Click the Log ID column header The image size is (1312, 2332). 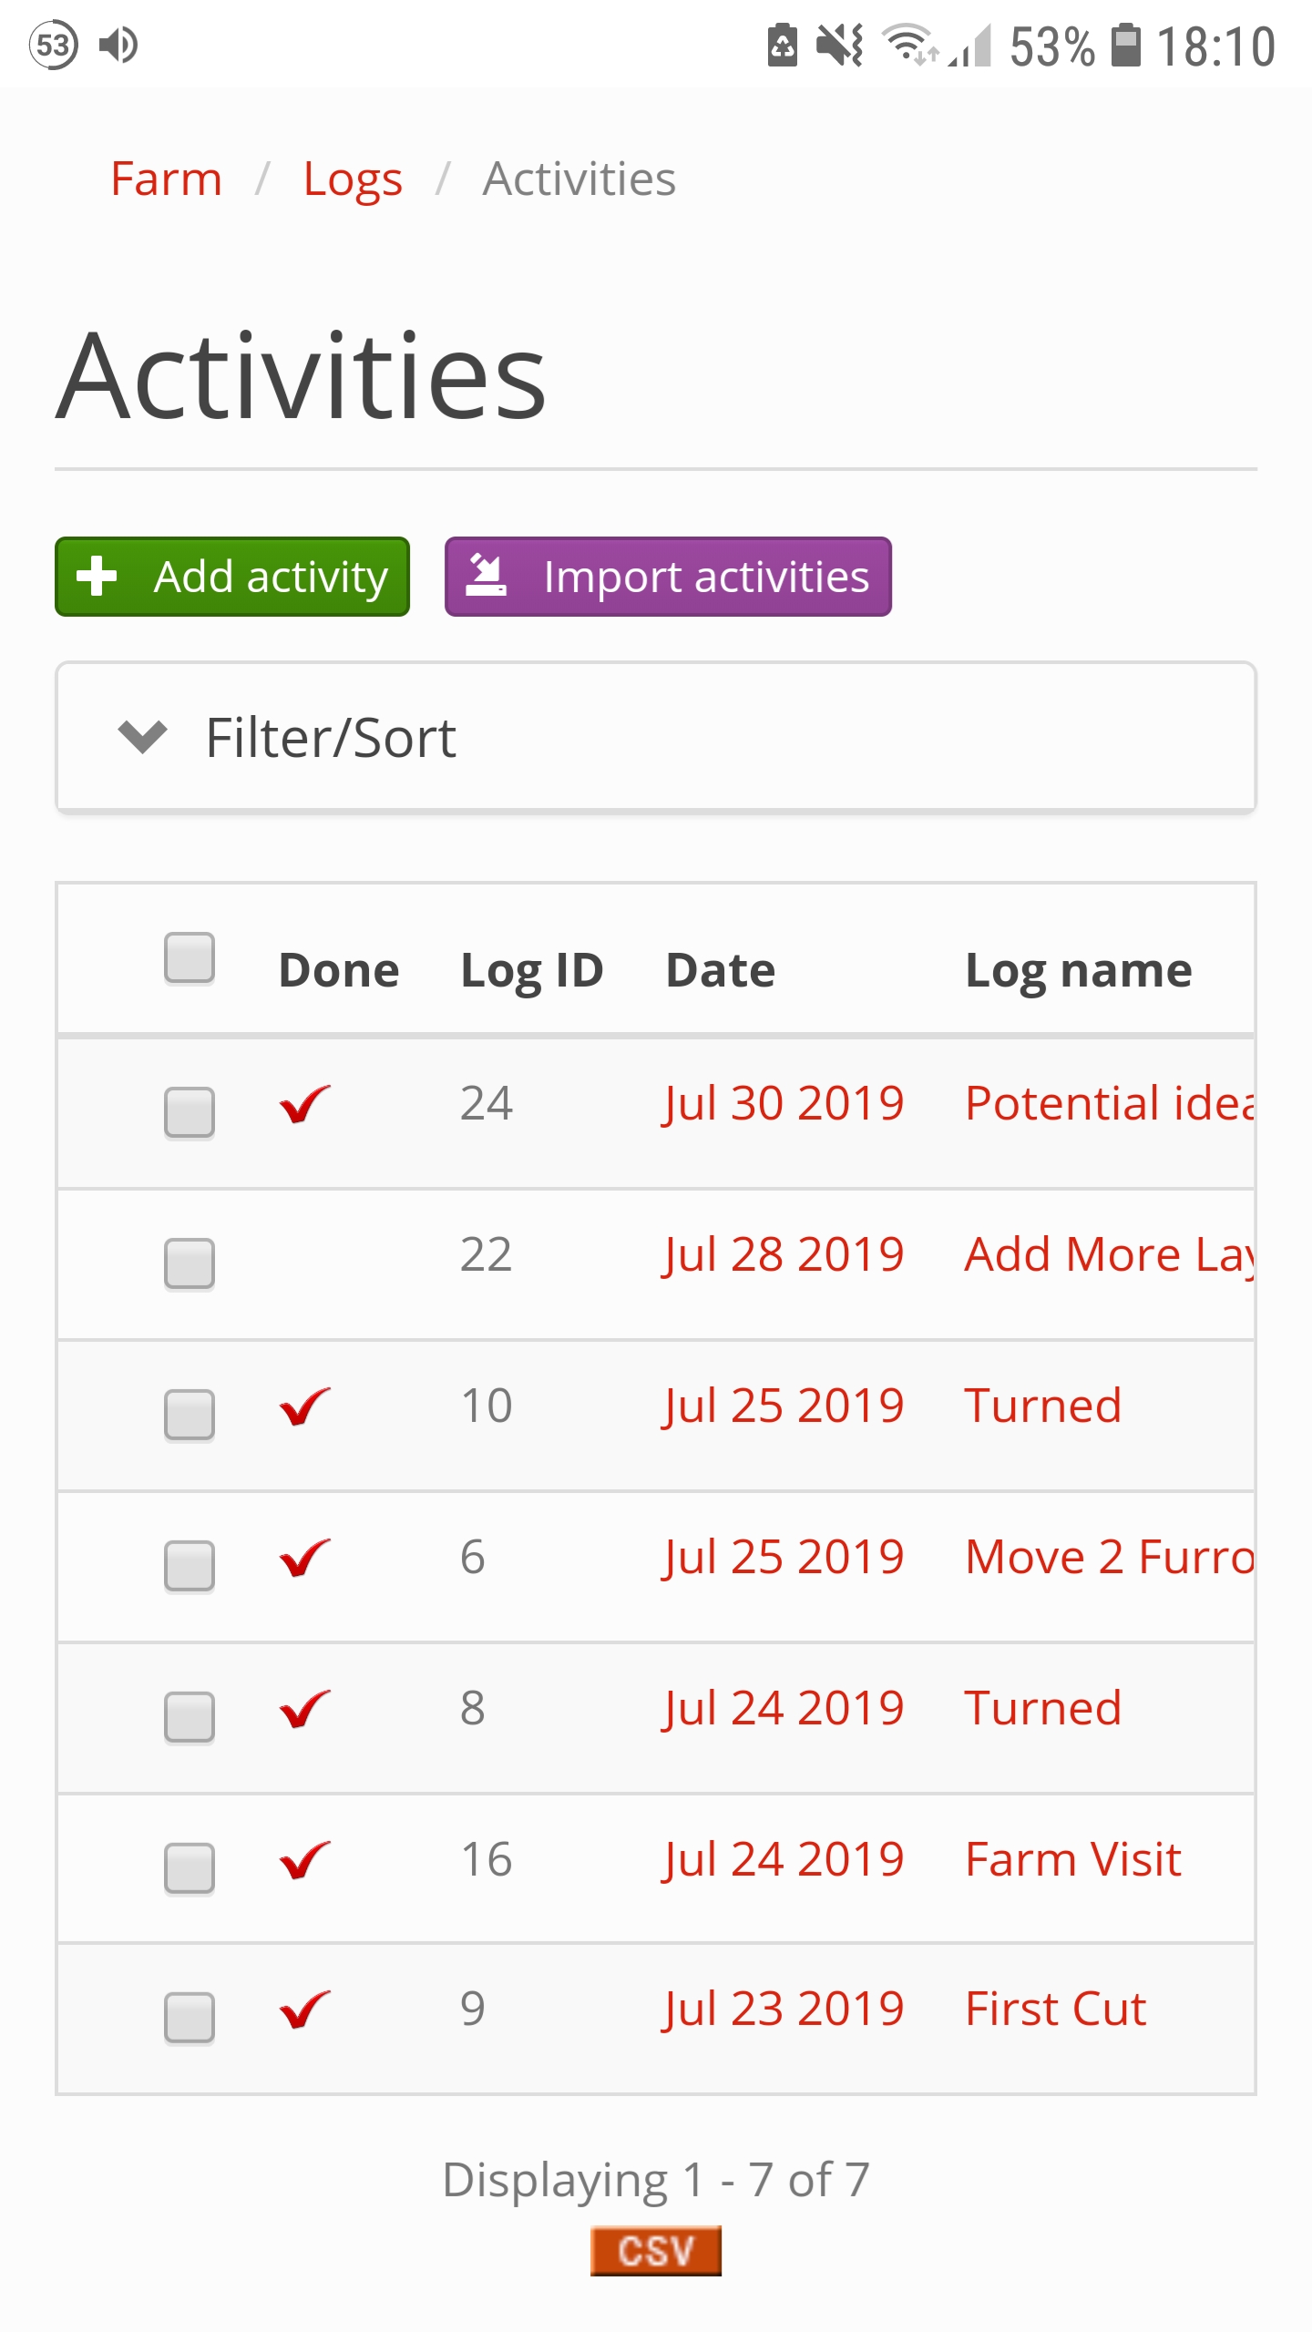click(532, 970)
